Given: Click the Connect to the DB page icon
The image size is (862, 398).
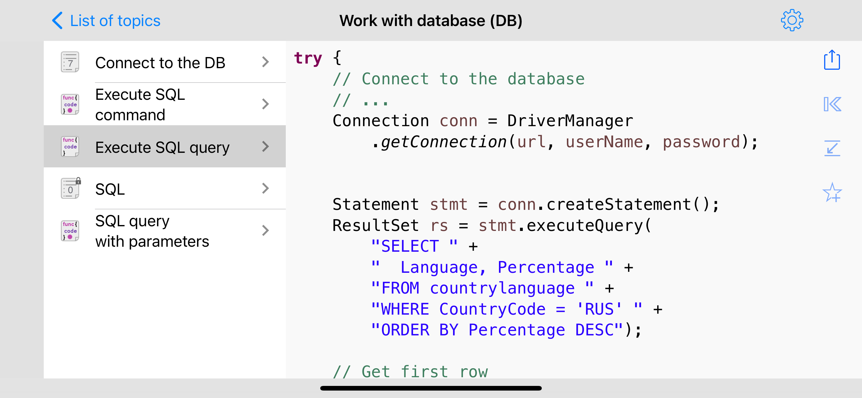Looking at the screenshot, I should pos(70,62).
